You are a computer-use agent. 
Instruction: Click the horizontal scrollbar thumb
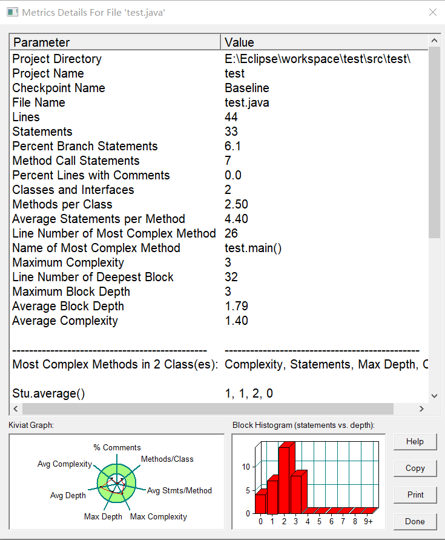pos(208,409)
